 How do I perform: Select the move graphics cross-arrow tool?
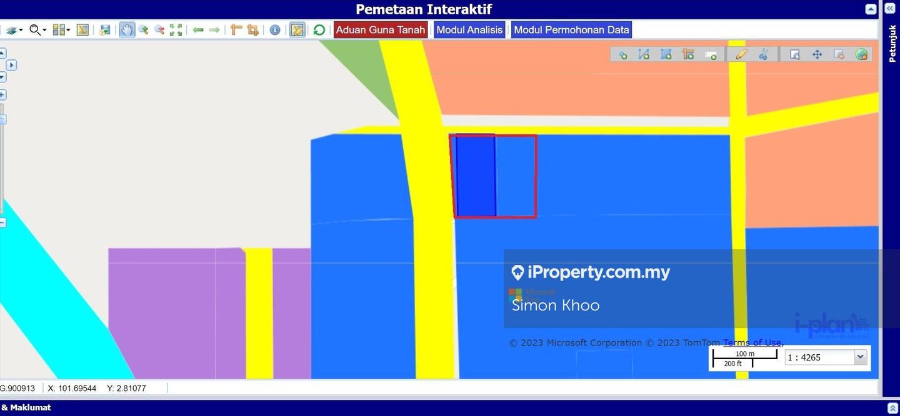click(x=817, y=55)
